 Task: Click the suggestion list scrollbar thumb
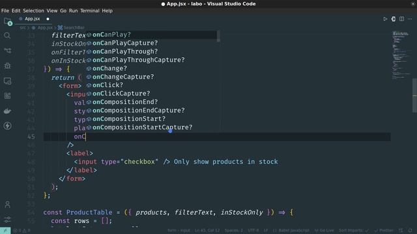pyautogui.click(x=218, y=36)
